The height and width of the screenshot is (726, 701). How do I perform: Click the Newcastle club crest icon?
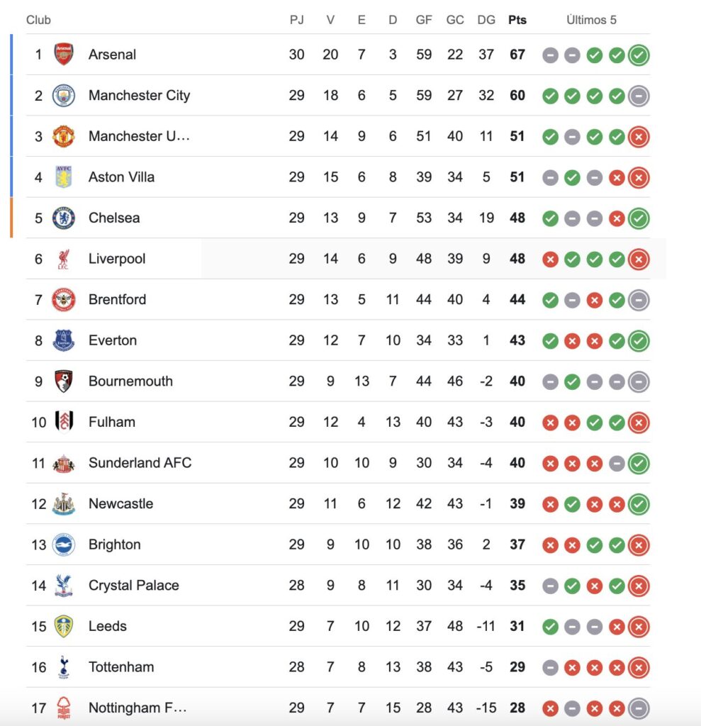coord(64,504)
